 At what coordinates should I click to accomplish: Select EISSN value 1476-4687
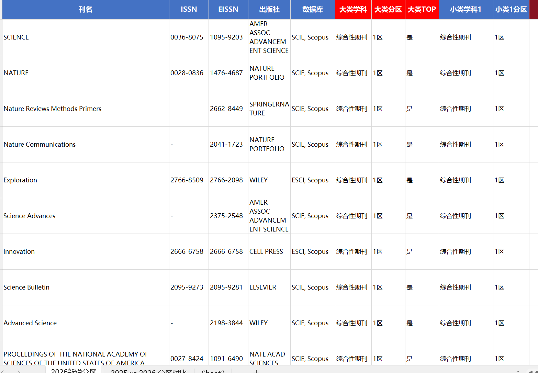[228, 73]
